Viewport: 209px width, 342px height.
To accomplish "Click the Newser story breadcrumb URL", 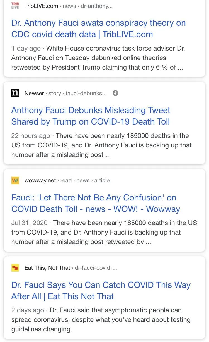I will [65, 93].
